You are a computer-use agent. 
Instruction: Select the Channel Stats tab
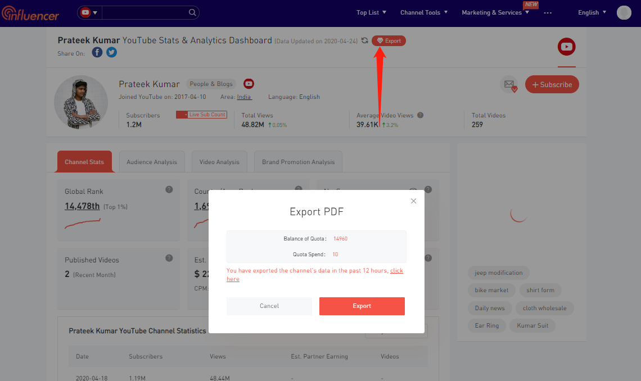84,162
